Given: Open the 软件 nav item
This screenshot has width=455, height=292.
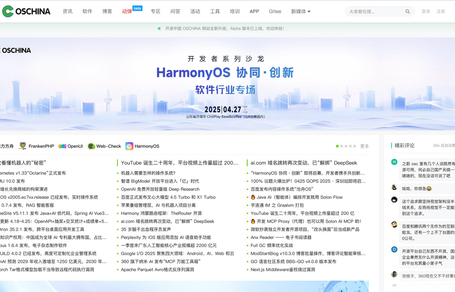Looking at the screenshot, I should pos(87,12).
